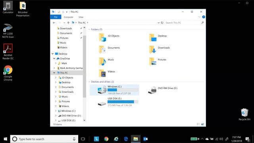
Task: Expand Windows (C:) in navigation tree
Action: pyautogui.click(x=56, y=111)
